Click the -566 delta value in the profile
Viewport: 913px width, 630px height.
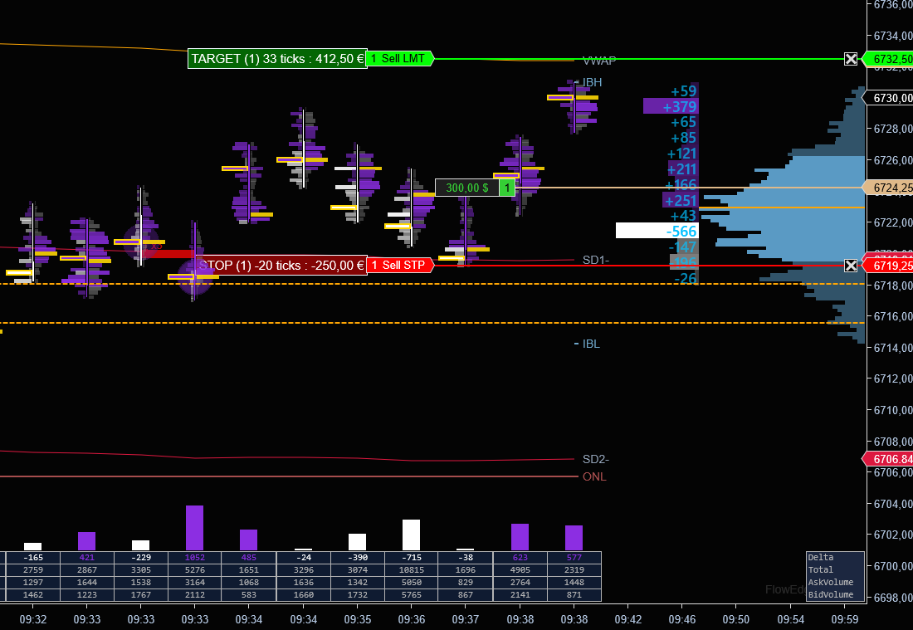click(x=681, y=231)
